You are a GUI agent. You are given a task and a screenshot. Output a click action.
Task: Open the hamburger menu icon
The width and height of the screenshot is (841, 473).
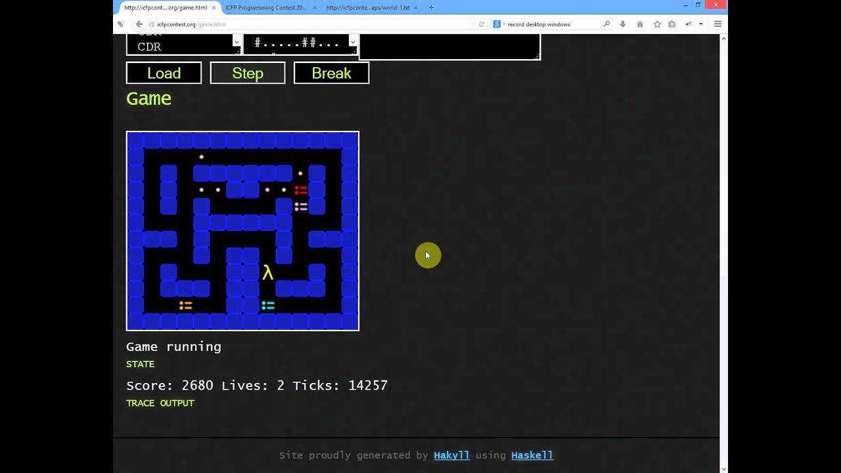(x=717, y=24)
